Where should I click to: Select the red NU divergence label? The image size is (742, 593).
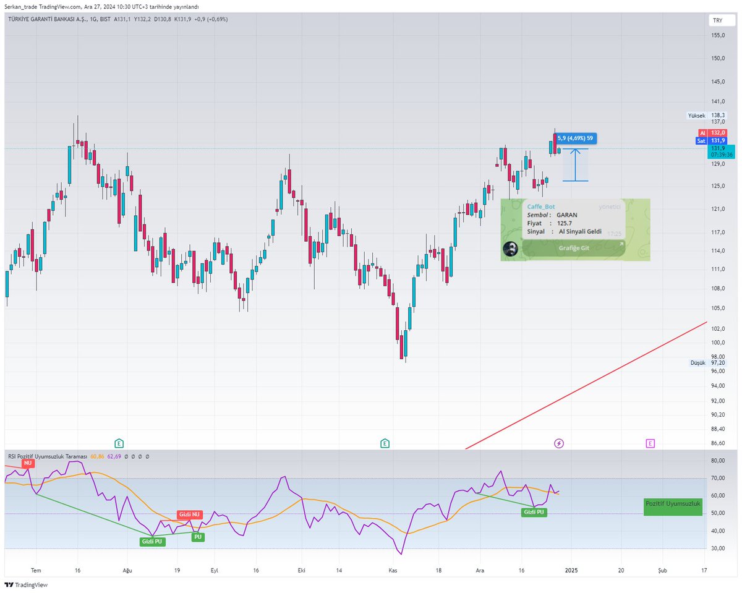(27, 463)
